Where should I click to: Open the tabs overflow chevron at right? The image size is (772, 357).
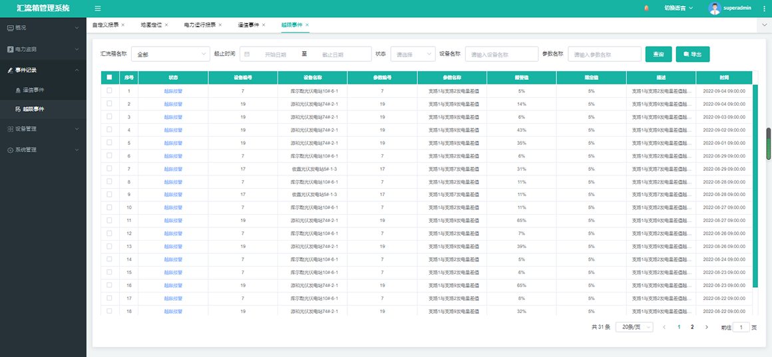764,25
